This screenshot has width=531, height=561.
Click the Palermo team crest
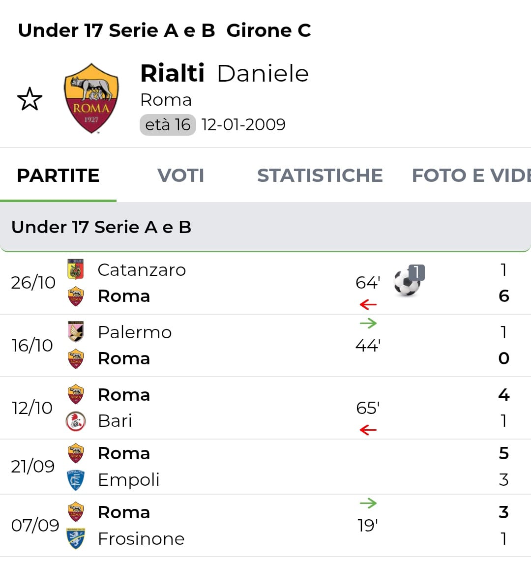(75, 332)
